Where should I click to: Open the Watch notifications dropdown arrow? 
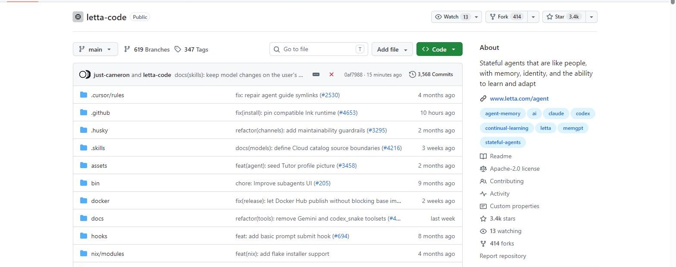click(x=476, y=17)
